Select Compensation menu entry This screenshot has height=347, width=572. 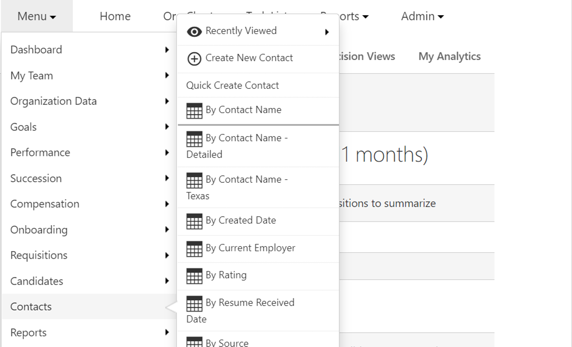pos(89,204)
